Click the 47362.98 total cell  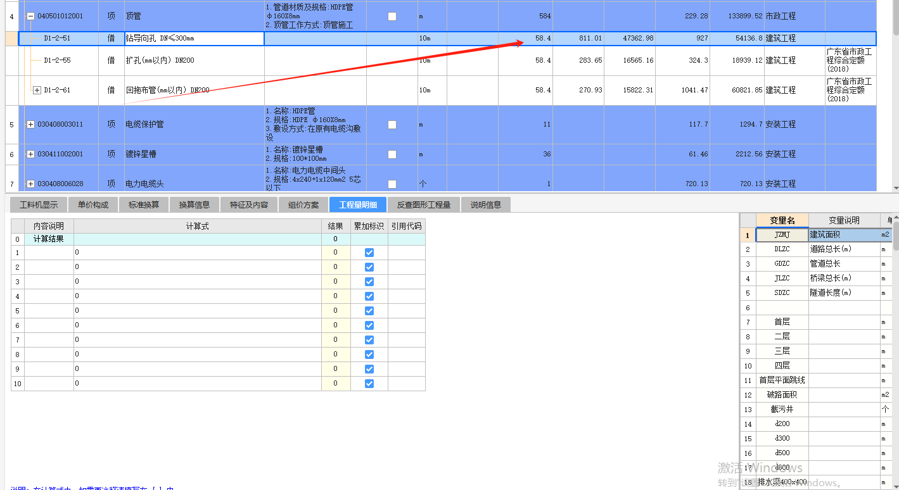(630, 39)
